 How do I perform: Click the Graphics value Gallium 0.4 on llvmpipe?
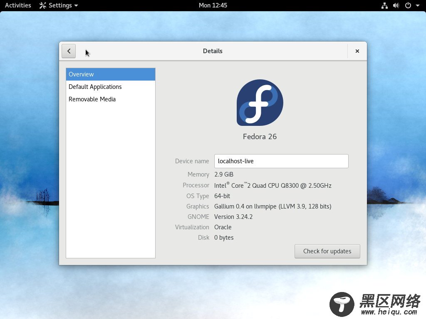tap(273, 206)
